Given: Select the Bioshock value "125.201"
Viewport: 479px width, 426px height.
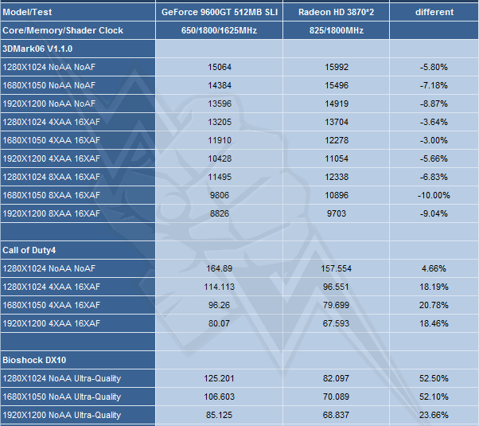Looking at the screenshot, I should (x=219, y=378).
